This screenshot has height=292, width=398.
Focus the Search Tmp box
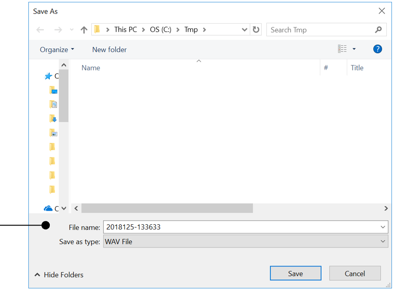326,30
